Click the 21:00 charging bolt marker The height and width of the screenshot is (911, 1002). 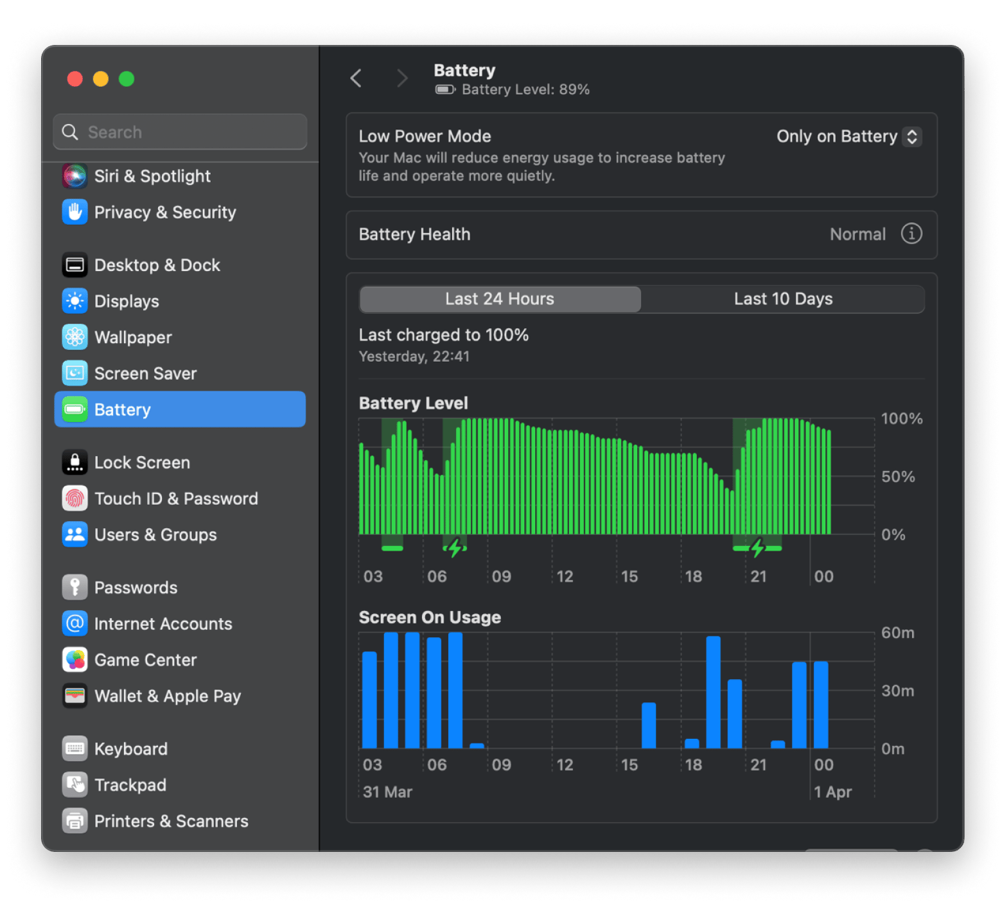click(x=757, y=548)
